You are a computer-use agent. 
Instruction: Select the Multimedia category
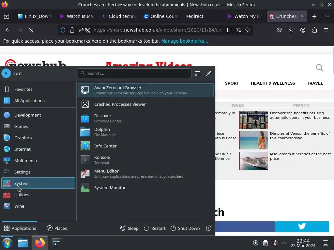pos(38,160)
